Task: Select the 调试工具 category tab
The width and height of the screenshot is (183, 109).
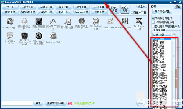Action: click(28, 7)
